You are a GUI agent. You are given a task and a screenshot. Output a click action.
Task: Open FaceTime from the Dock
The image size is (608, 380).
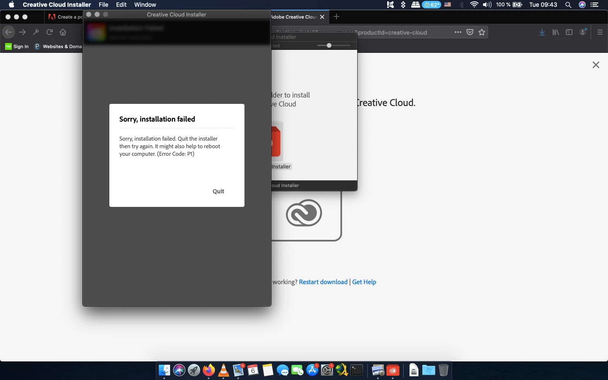click(297, 370)
